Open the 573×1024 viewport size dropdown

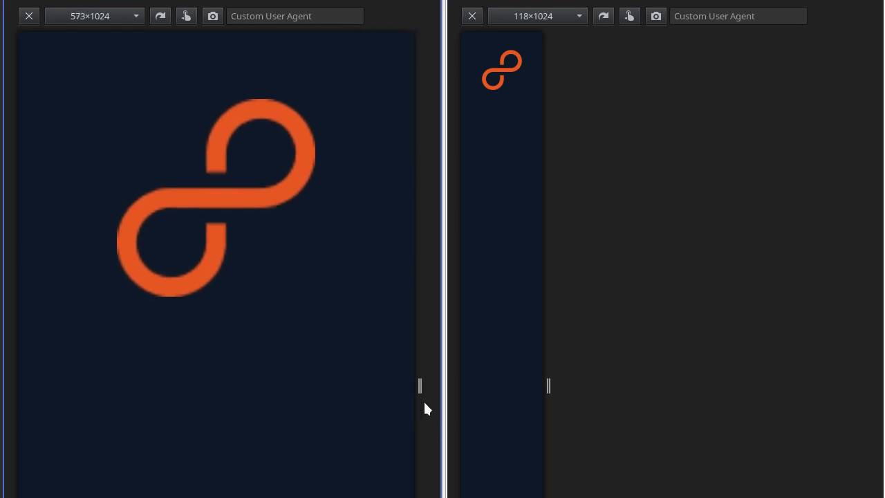click(95, 16)
